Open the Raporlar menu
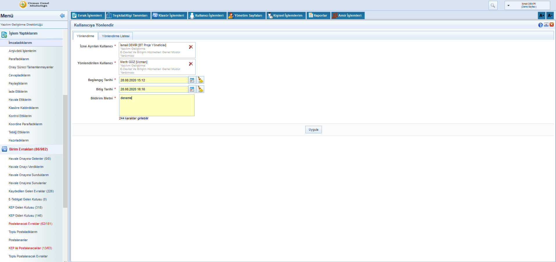556x262 pixels. (x=318, y=16)
